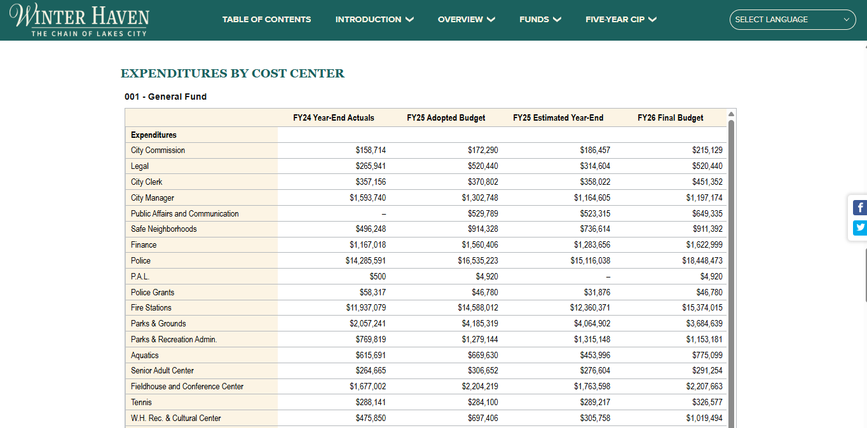
Task: Click the FY25 Estimated Year-End header
Action: pos(558,118)
